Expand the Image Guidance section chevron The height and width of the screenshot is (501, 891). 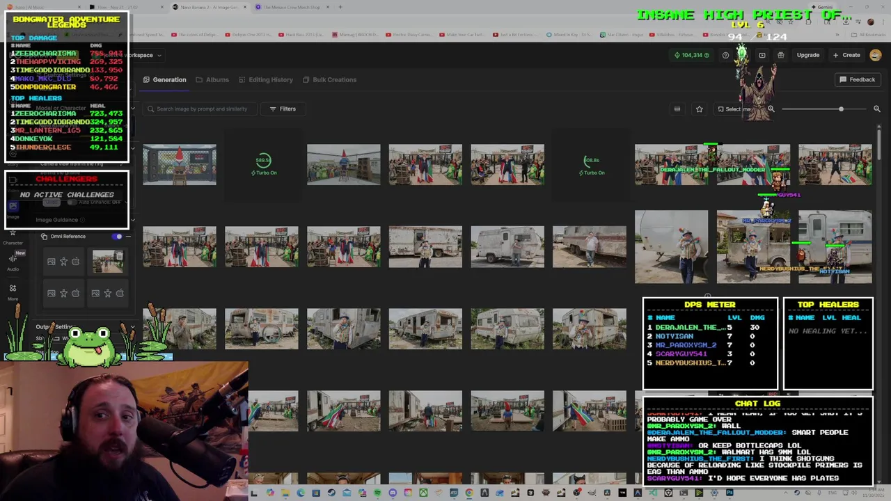click(132, 220)
